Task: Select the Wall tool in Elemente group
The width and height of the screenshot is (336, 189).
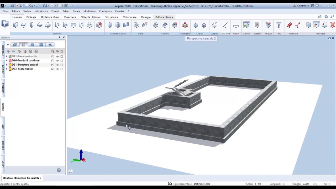Action: [15, 25]
